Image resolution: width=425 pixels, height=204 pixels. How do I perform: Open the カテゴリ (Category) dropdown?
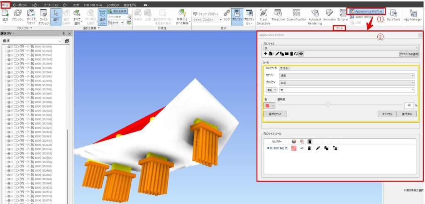(x=347, y=76)
